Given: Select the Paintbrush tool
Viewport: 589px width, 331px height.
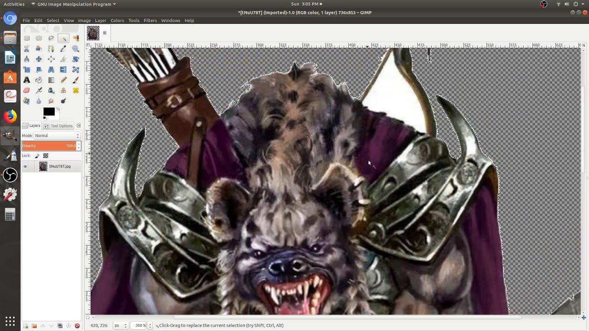Looking at the screenshot, I should [x=75, y=80].
